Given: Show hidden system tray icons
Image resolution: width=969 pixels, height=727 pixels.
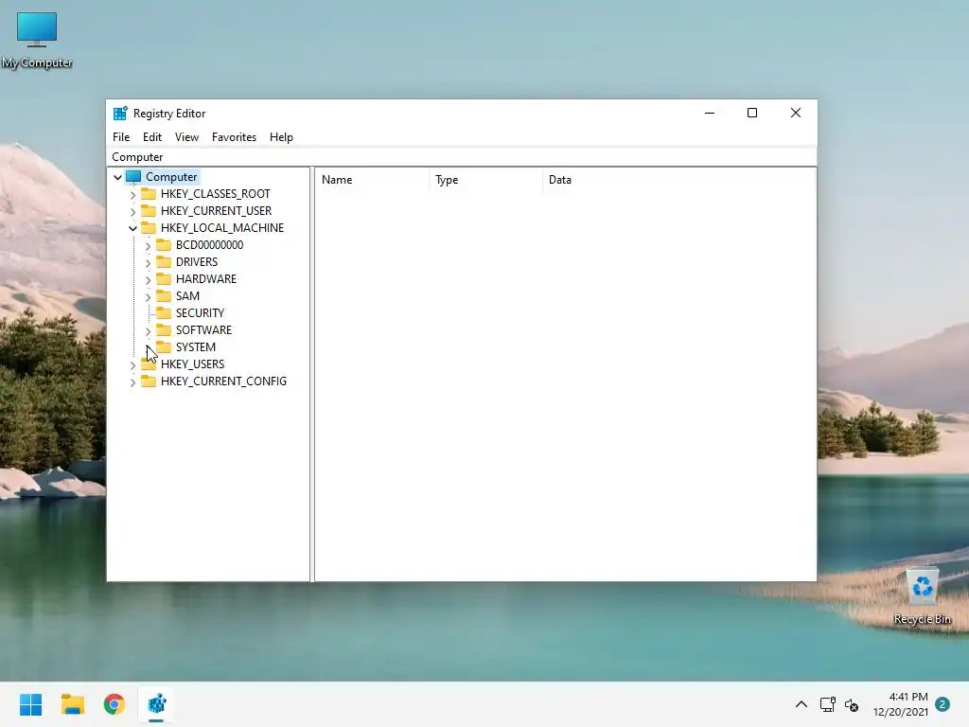Looking at the screenshot, I should tap(801, 704).
